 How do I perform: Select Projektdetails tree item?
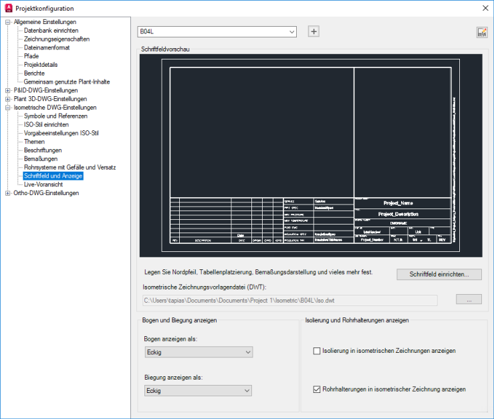click(x=41, y=65)
